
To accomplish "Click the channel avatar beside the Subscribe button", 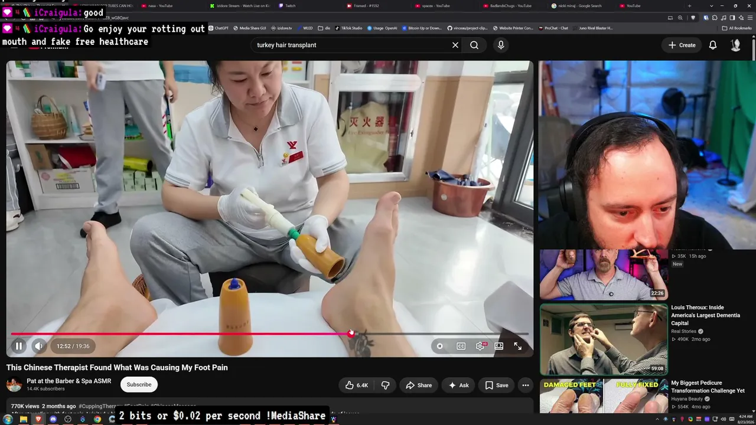I will [x=14, y=385].
